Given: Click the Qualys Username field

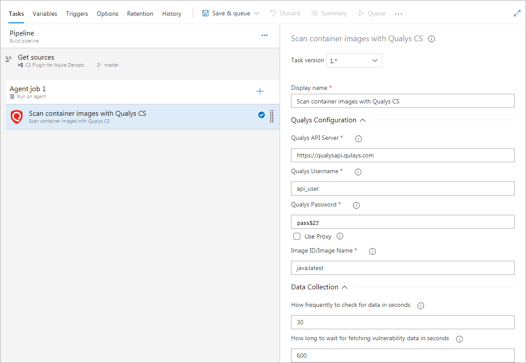Looking at the screenshot, I should click(403, 189).
